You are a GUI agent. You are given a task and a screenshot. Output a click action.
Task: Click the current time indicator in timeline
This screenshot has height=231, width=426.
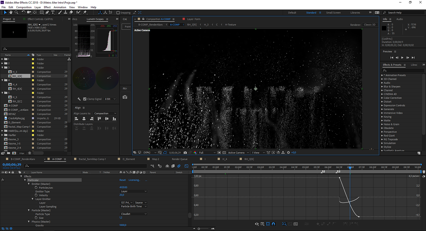[350, 167]
